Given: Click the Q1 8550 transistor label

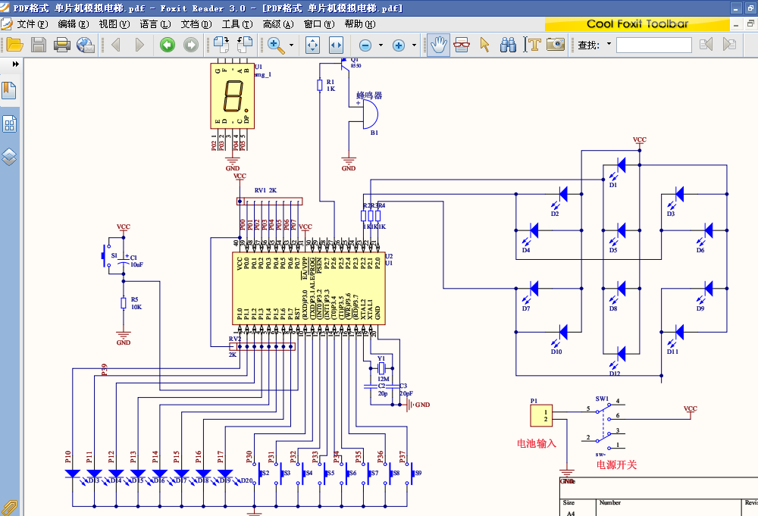Looking at the screenshot, I should click(x=356, y=62).
